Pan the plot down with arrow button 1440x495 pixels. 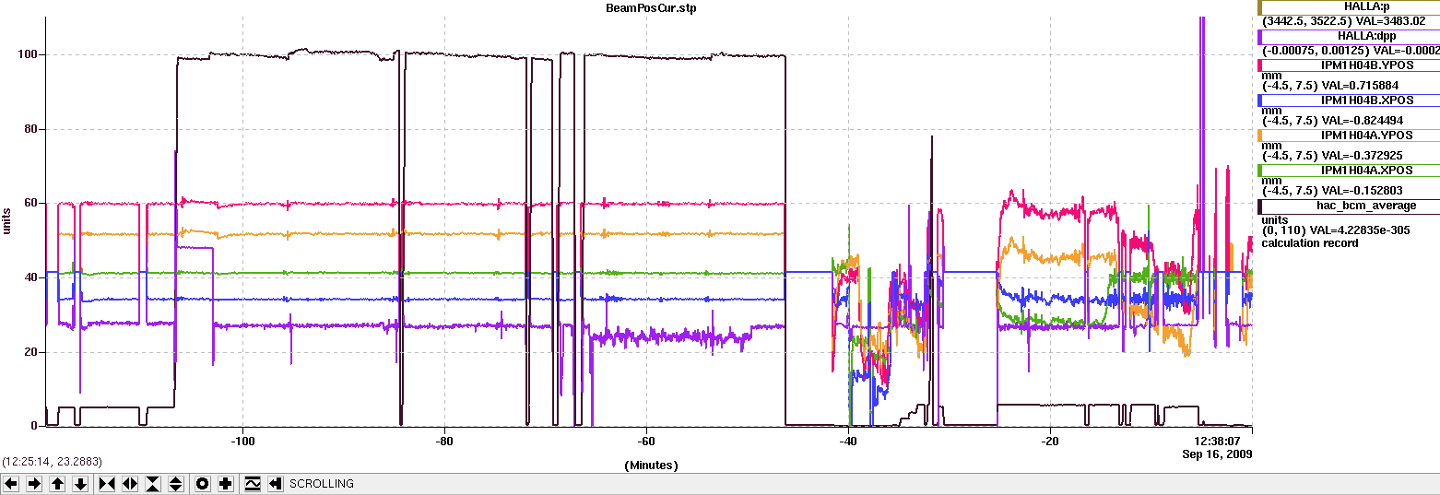point(80,484)
